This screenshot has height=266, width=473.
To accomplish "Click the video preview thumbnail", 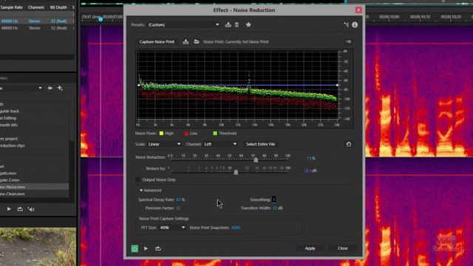I will (38, 247).
